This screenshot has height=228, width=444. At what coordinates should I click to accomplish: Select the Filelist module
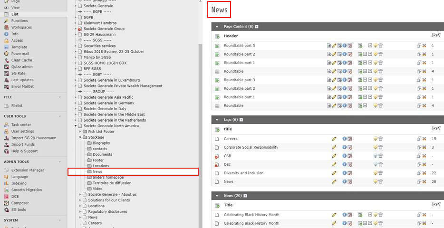point(17,105)
